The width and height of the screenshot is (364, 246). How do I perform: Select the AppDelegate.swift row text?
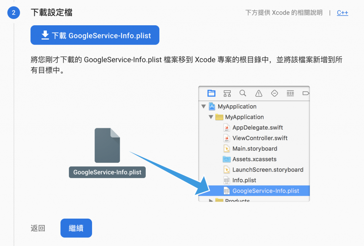[258, 128]
